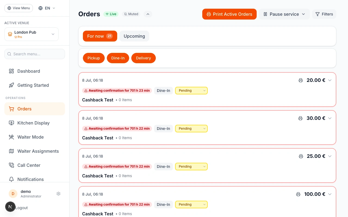The image size is (348, 217).
Task: Click Print Active Orders button
Action: pos(229,14)
